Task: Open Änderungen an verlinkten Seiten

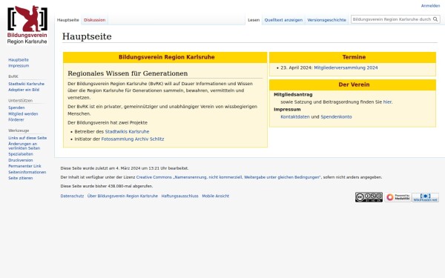Action: 24,146
